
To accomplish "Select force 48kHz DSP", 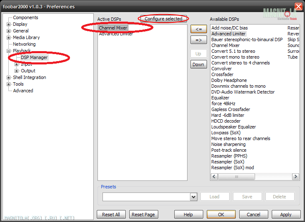I will click(x=223, y=104).
